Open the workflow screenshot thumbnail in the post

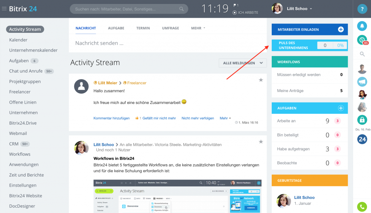pyautogui.click(x=178, y=196)
